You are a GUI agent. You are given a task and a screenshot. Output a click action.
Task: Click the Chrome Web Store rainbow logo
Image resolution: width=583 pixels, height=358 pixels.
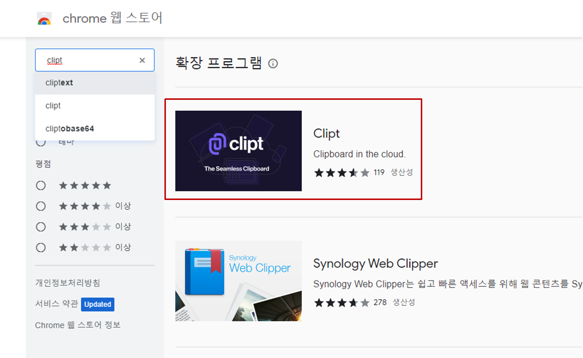(x=44, y=18)
